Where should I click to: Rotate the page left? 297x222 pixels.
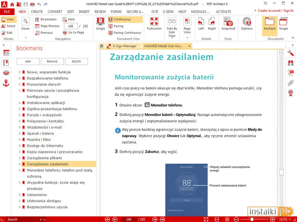(x=201, y=24)
